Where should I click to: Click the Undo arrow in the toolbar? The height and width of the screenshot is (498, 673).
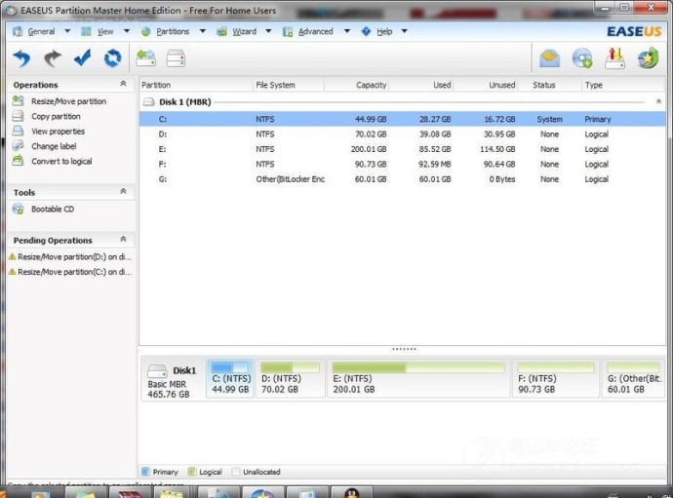pyautogui.click(x=21, y=58)
